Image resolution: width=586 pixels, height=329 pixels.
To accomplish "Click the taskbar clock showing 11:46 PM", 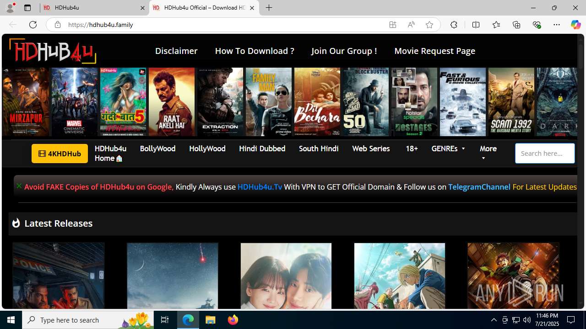I will 547,320.
